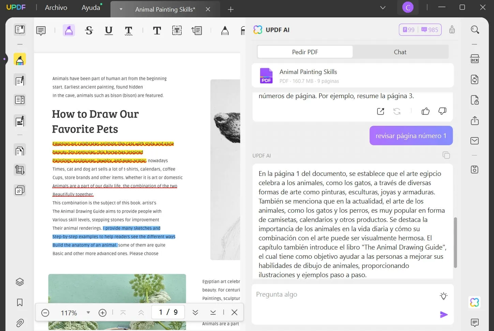Run OCR recognition from right sidebar
Image resolution: width=494 pixels, height=331 pixels.
(x=475, y=59)
